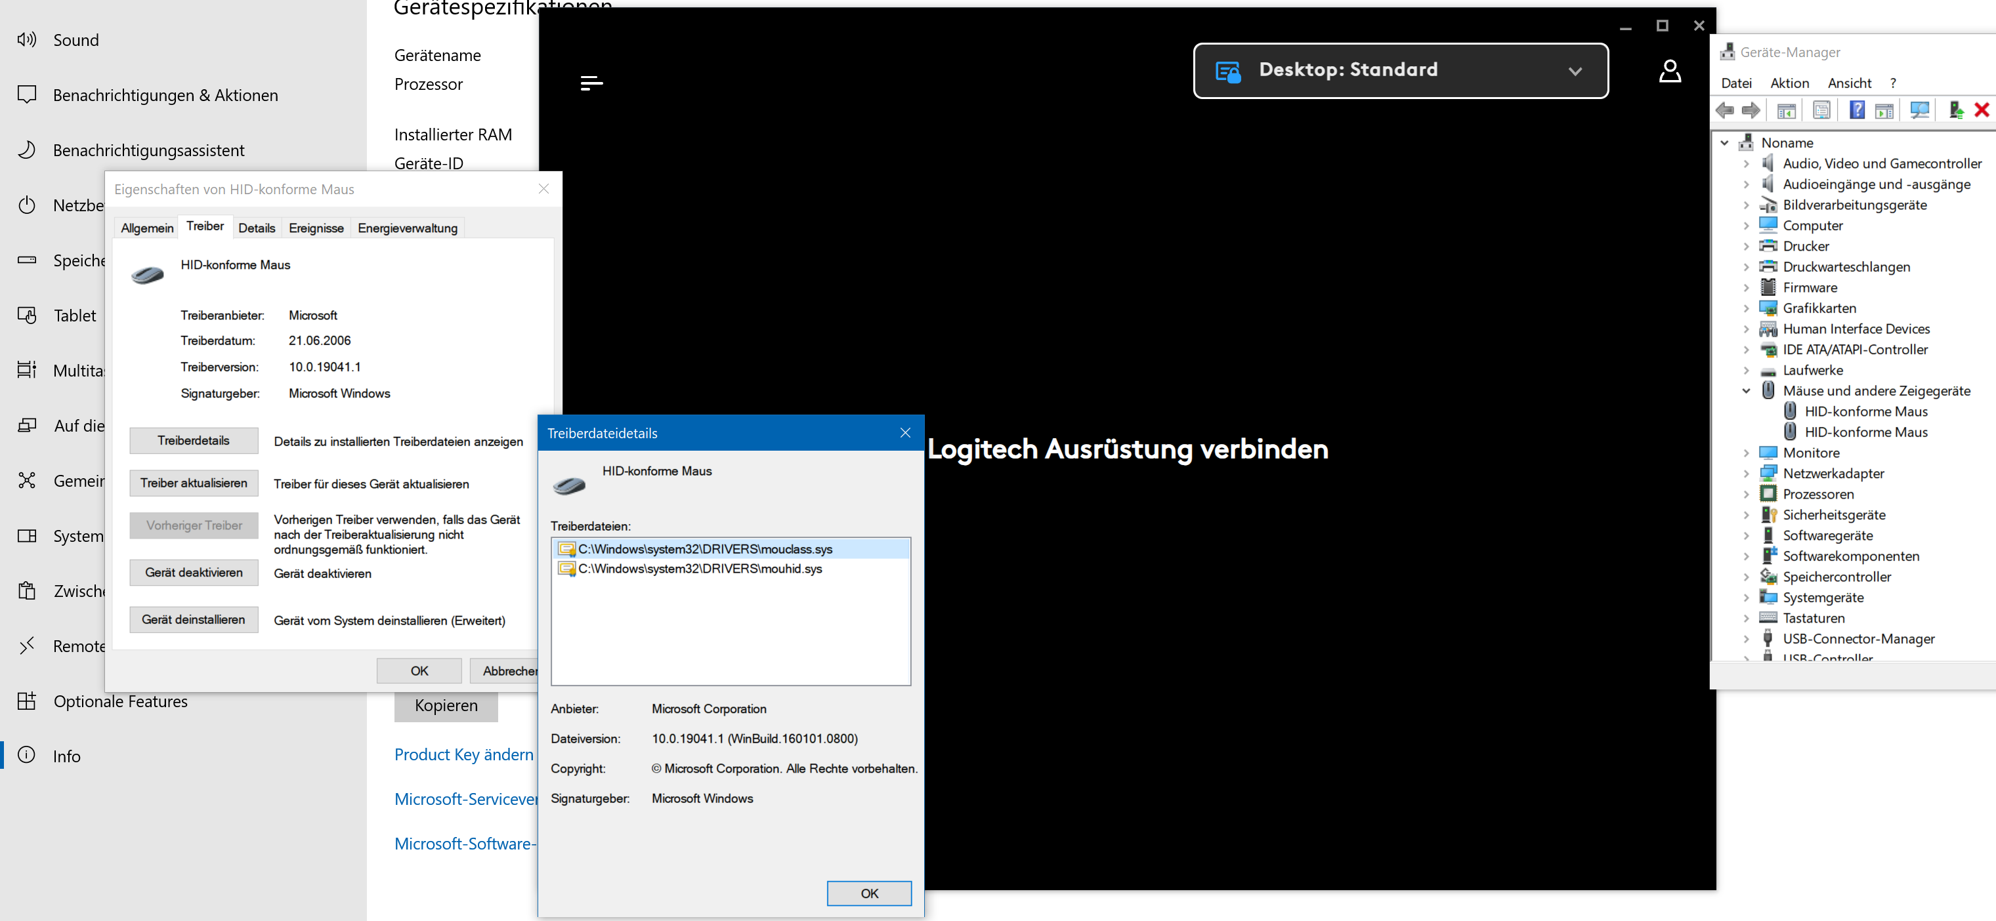Switch to the Energieverwaltung tab

pos(407,228)
